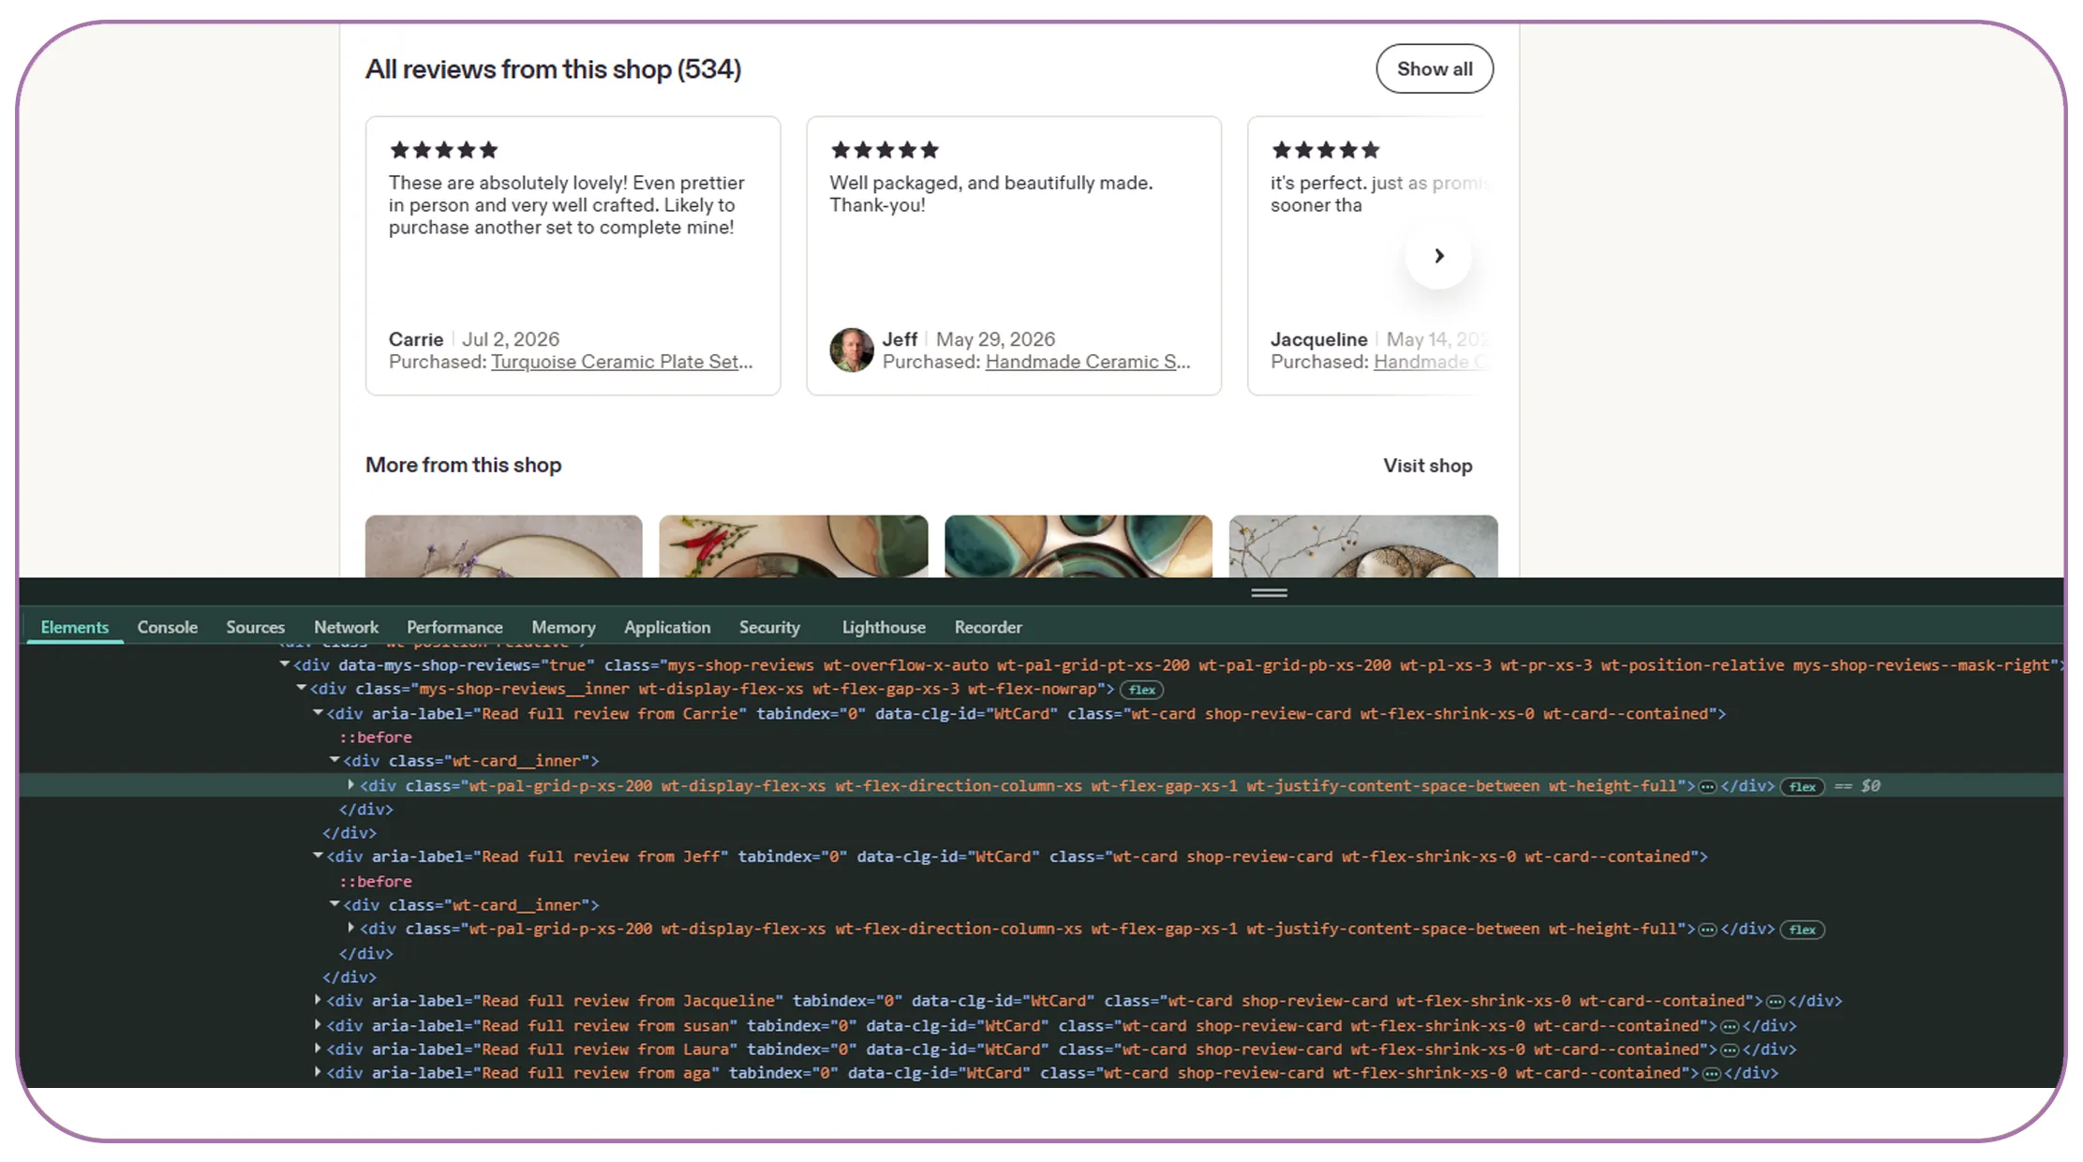The image size is (2083, 1162).
Task: Select Jacqueline's five-star rating
Action: (1325, 150)
